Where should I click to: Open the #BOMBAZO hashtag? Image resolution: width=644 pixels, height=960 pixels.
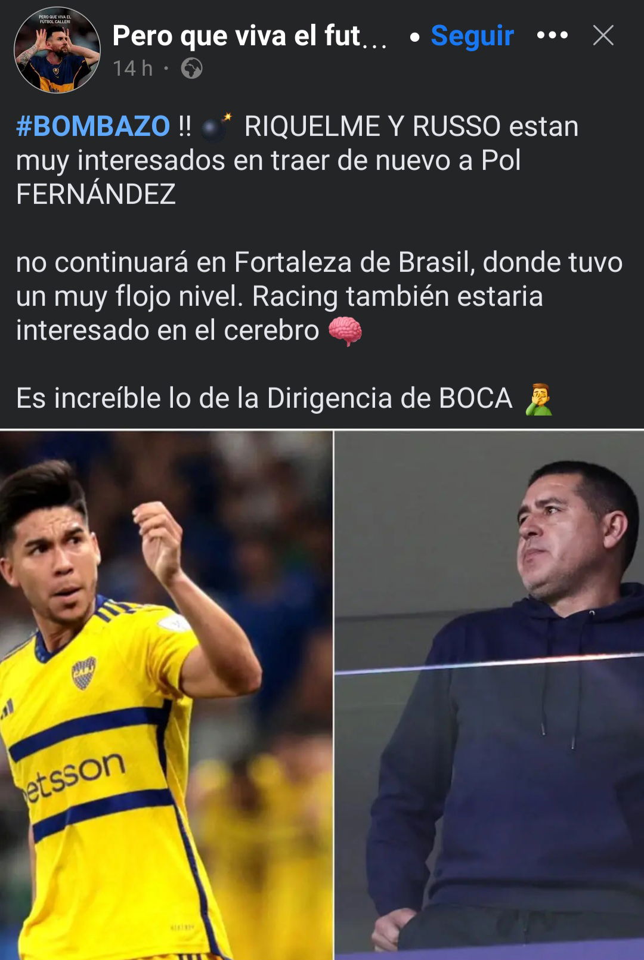click(93, 126)
